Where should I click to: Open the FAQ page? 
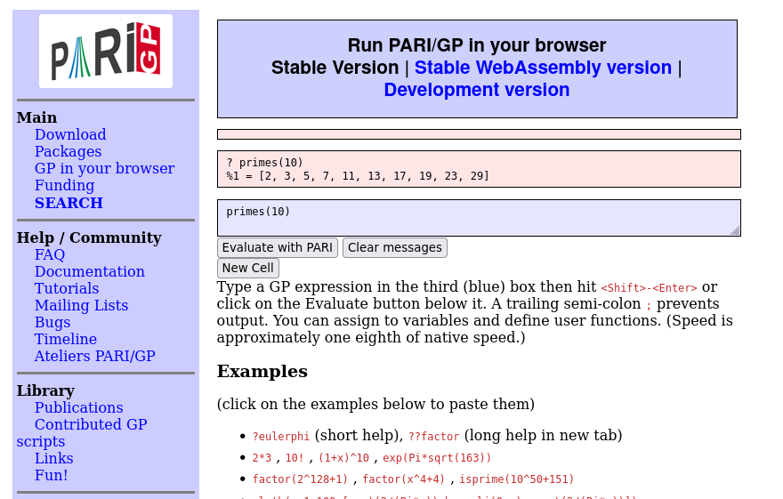click(x=50, y=254)
